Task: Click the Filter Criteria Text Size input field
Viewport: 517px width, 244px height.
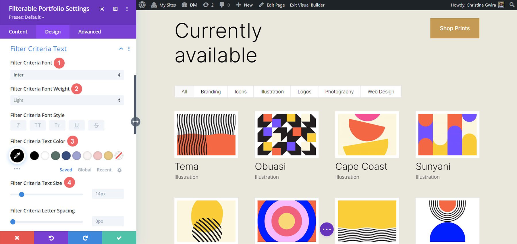Action: pyautogui.click(x=108, y=194)
